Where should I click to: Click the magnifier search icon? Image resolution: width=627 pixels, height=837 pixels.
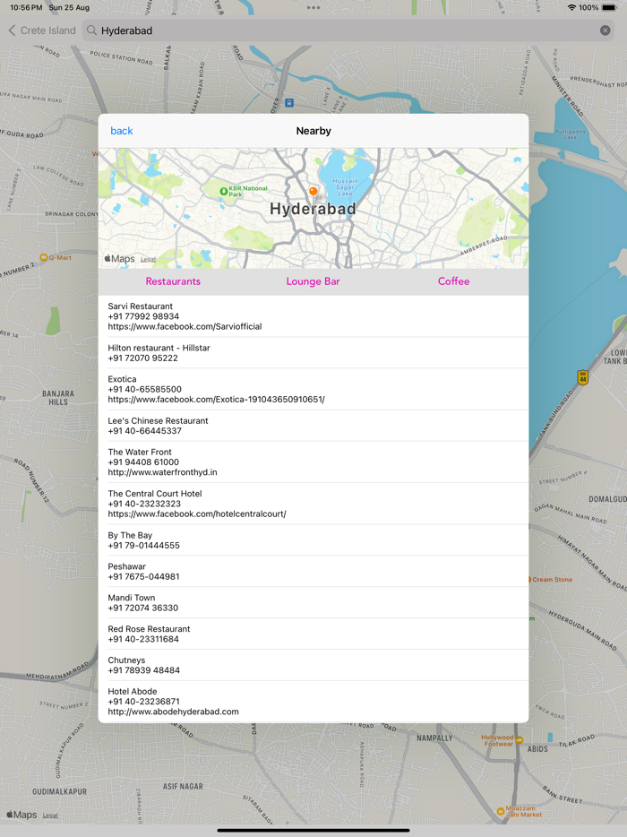coord(91,30)
